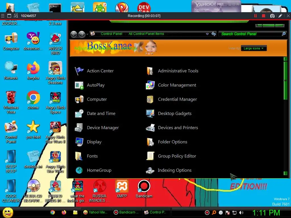Click the Search Control Panel field
The image size is (291, 218).
click(x=253, y=34)
